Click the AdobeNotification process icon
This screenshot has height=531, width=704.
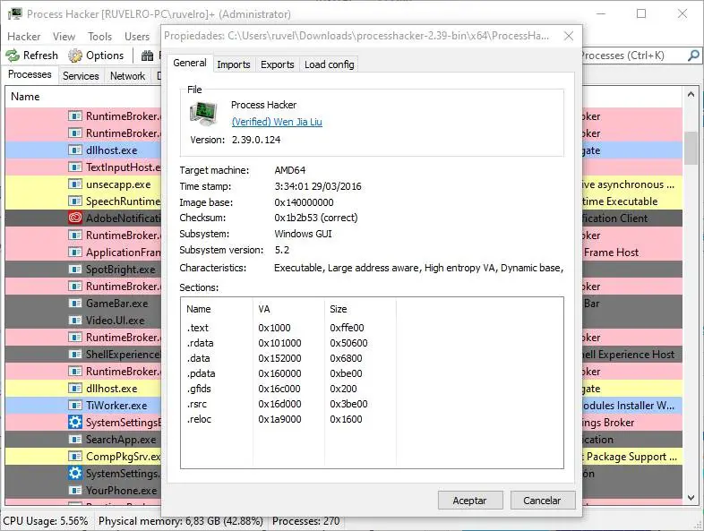75,218
